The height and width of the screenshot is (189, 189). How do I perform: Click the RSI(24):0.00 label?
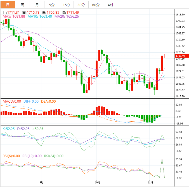coord(54,156)
